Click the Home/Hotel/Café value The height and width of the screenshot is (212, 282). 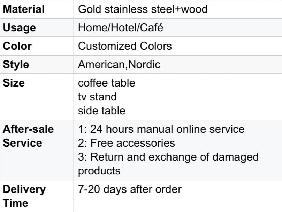pos(121,27)
